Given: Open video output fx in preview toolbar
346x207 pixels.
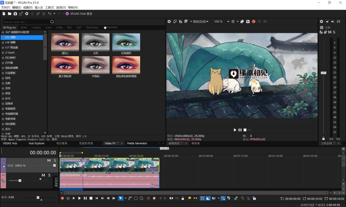Looking at the screenshot, I should (x=180, y=21).
